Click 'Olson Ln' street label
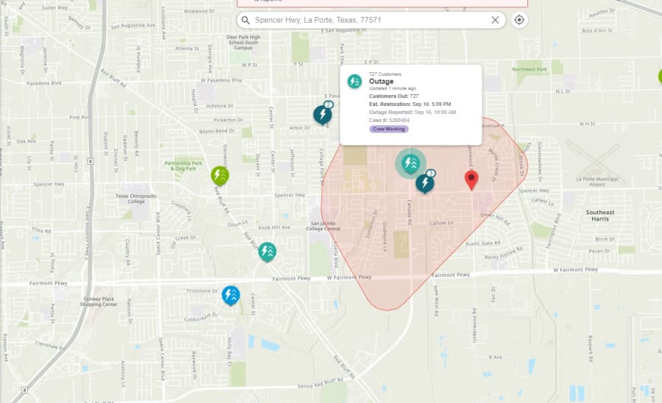662x403 pixels. point(238,224)
